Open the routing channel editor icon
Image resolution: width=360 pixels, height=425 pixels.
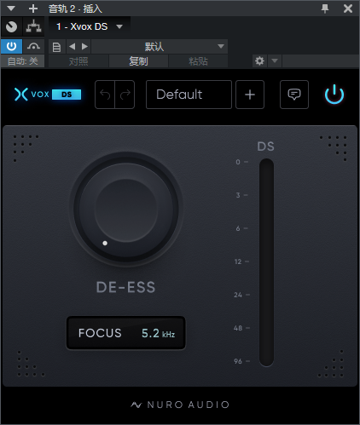pyautogui.click(x=33, y=26)
